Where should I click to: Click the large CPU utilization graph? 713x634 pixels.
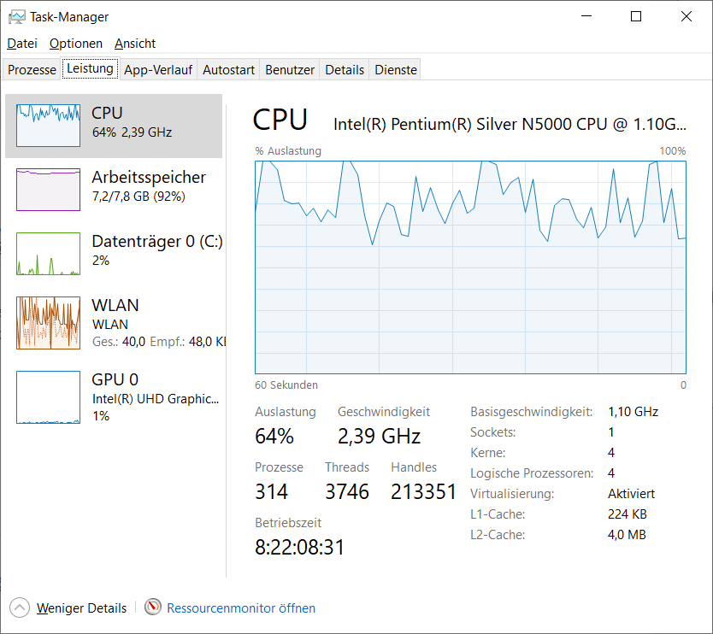click(x=470, y=267)
